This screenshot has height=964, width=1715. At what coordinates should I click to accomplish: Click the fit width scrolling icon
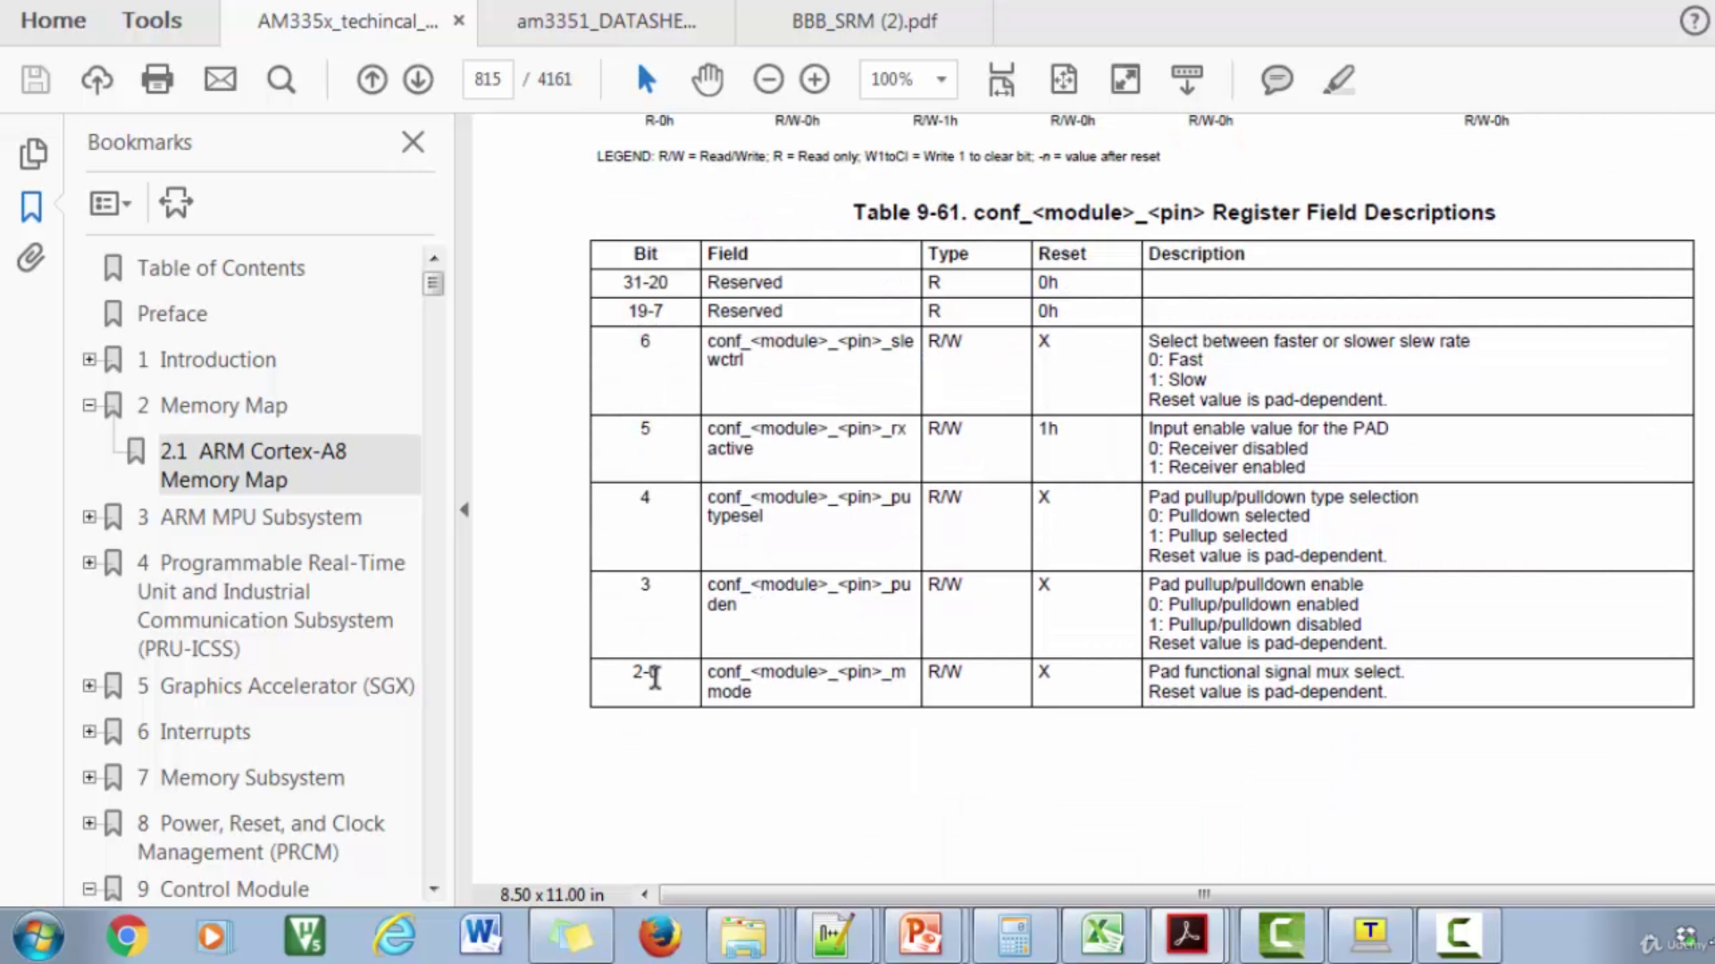point(1001,79)
